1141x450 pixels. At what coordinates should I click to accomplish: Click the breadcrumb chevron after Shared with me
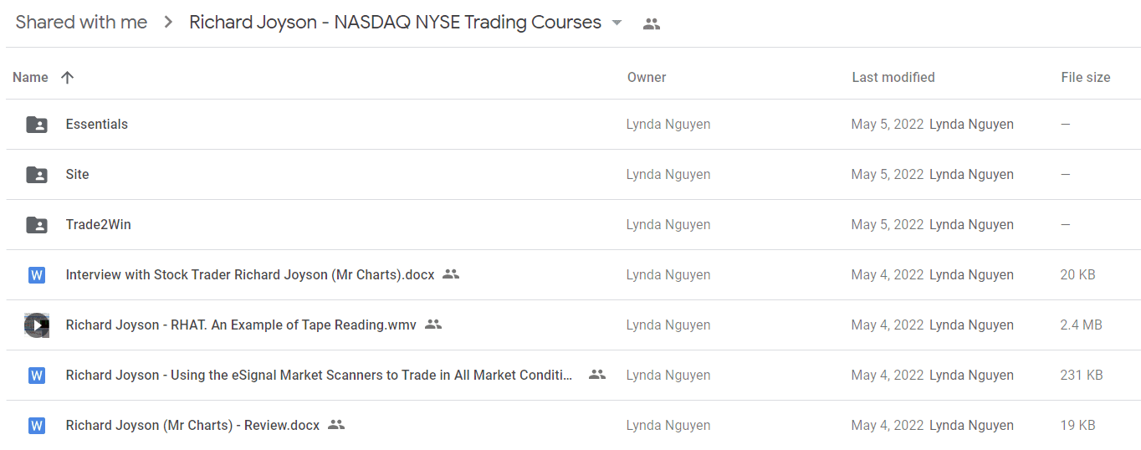point(168,23)
